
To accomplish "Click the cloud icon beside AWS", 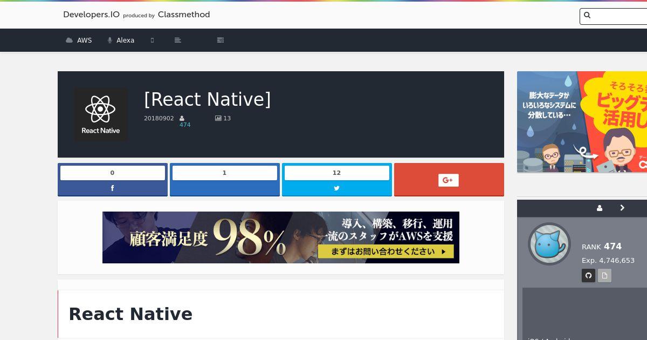I will [69, 40].
